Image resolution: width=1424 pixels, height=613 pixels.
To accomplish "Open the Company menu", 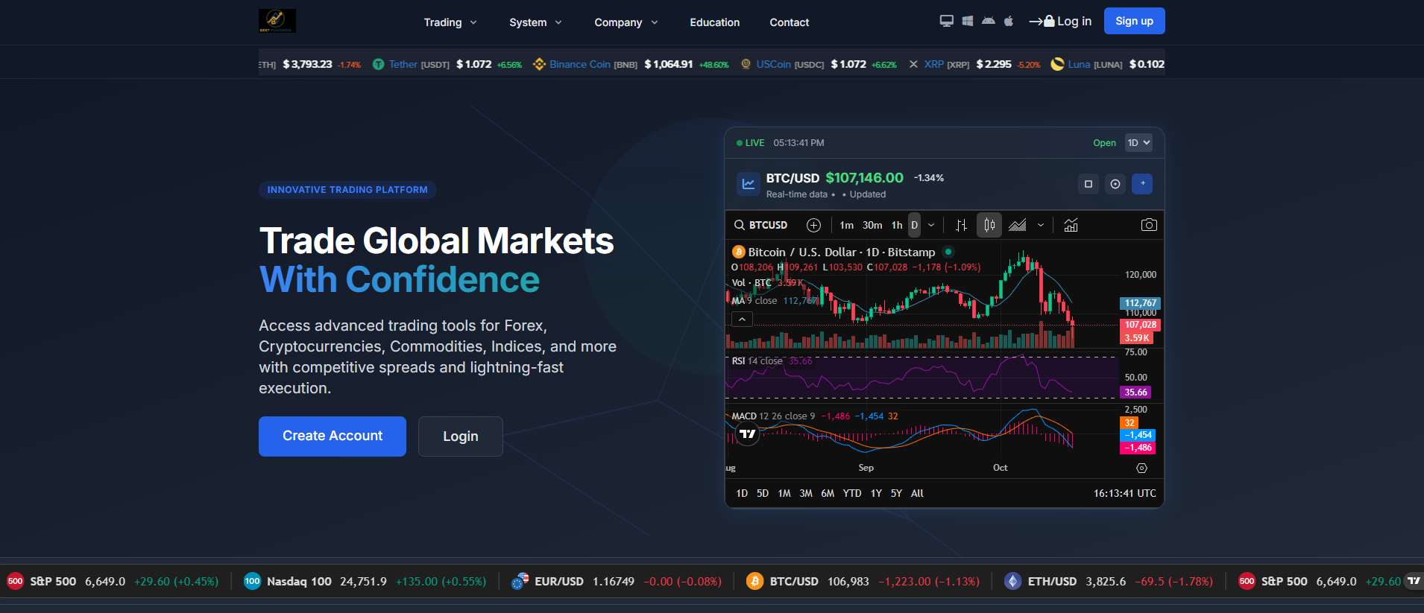I will click(x=626, y=22).
